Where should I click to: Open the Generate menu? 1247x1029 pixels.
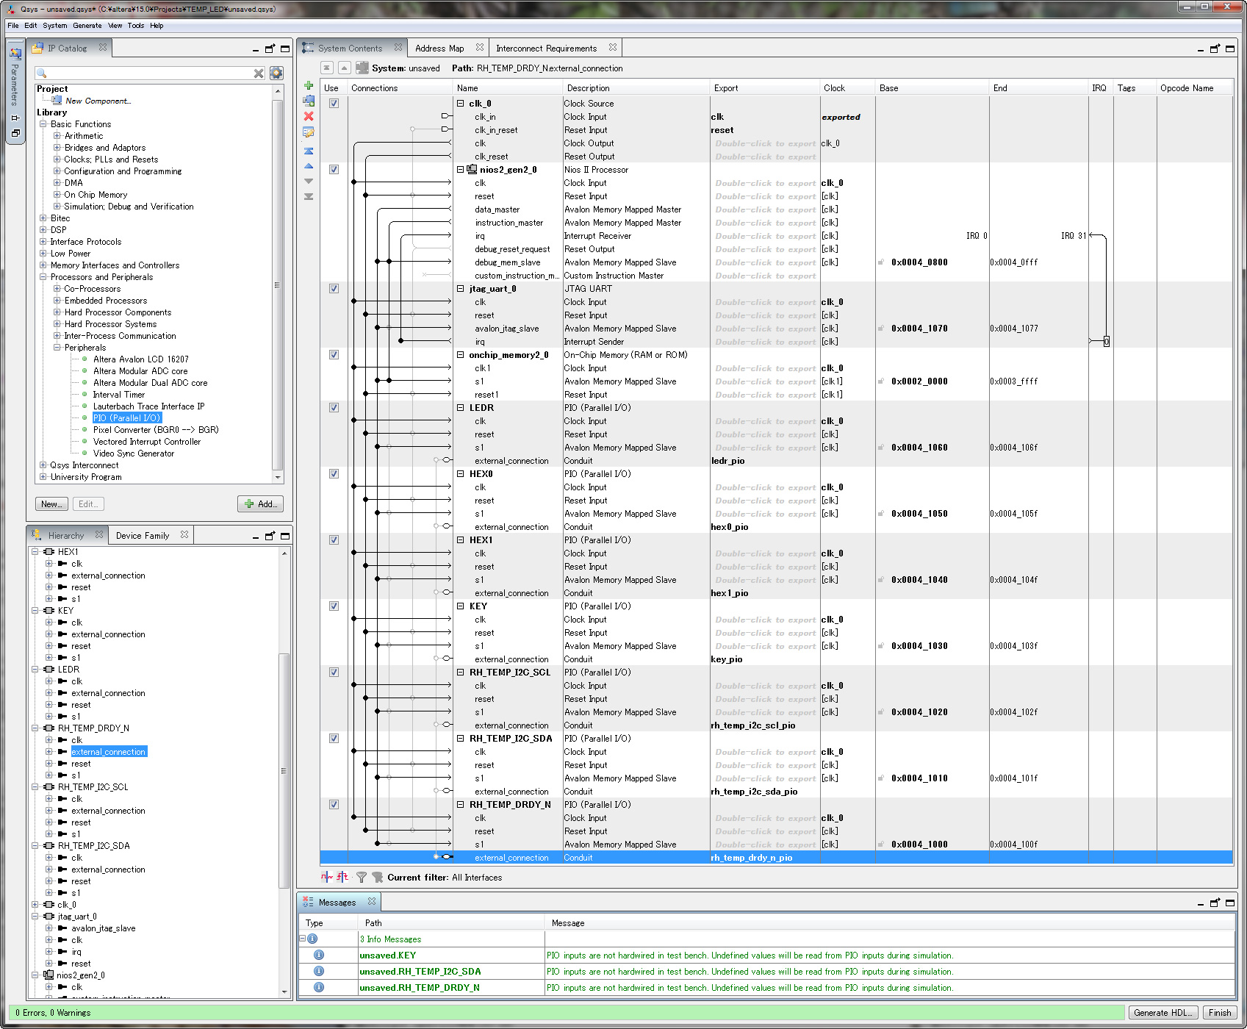87,26
